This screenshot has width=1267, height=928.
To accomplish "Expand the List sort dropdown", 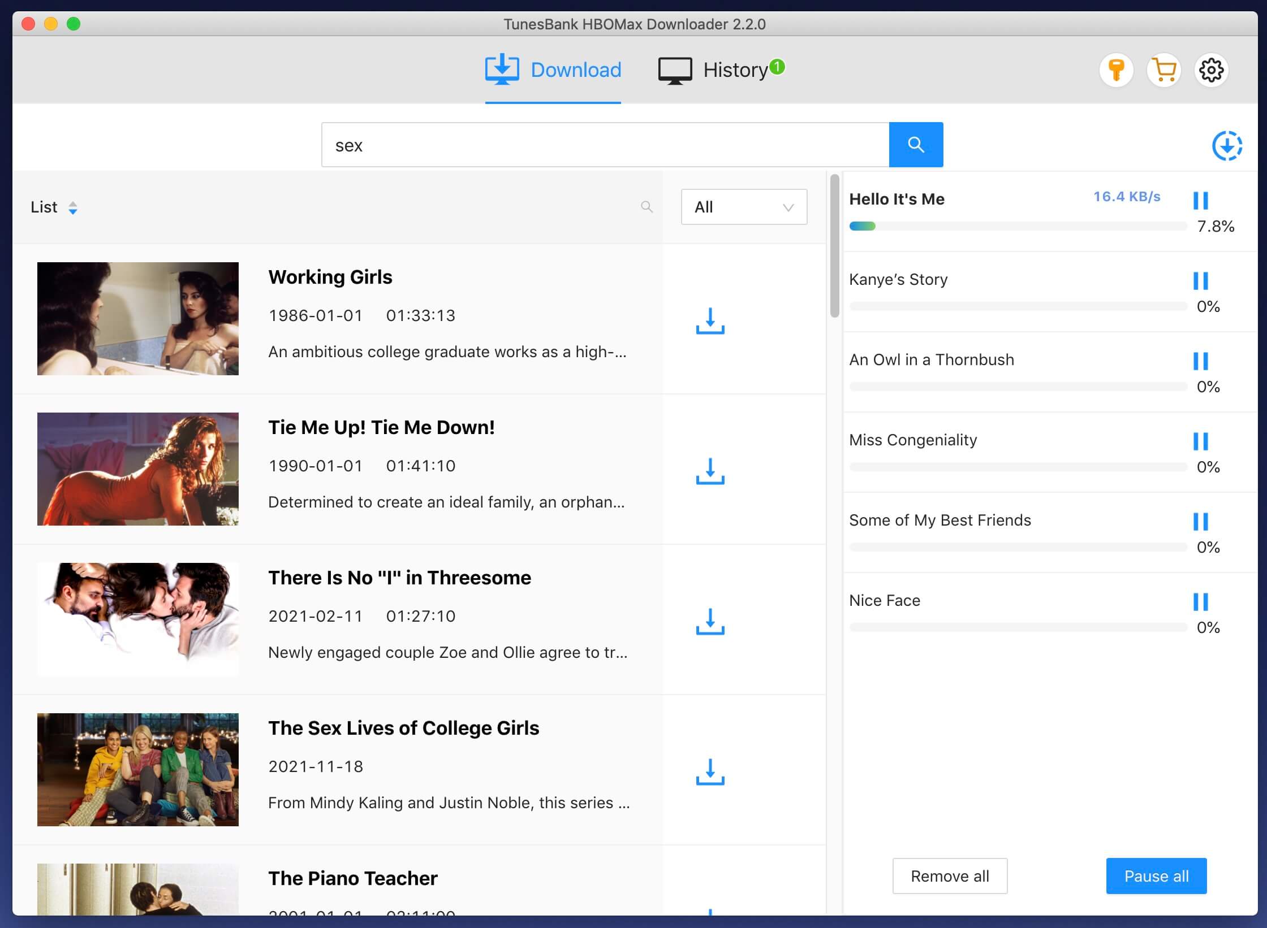I will [x=54, y=206].
